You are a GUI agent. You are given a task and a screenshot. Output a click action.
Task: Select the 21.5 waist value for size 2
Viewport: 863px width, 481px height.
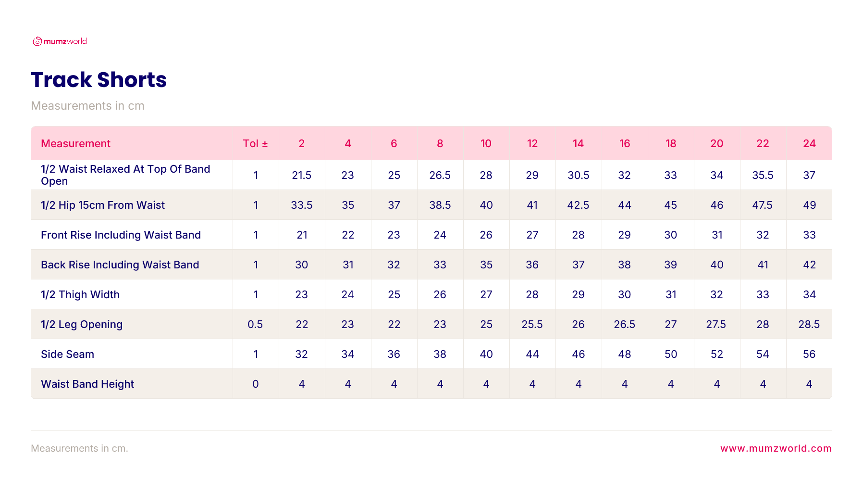click(302, 175)
